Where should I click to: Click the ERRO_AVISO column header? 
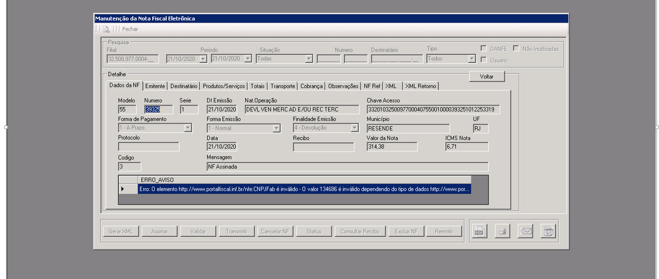304,179
